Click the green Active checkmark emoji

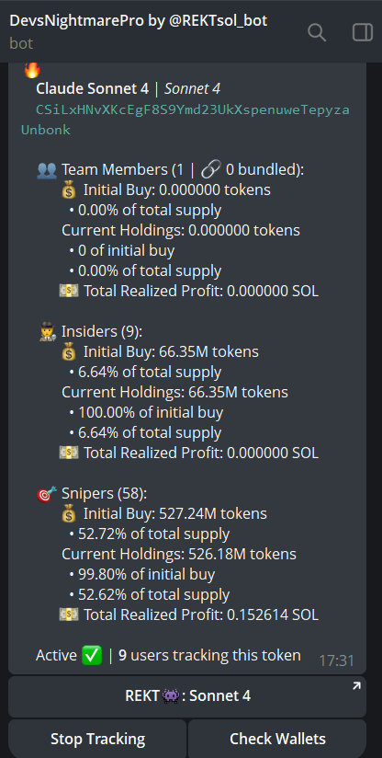pos(92,656)
